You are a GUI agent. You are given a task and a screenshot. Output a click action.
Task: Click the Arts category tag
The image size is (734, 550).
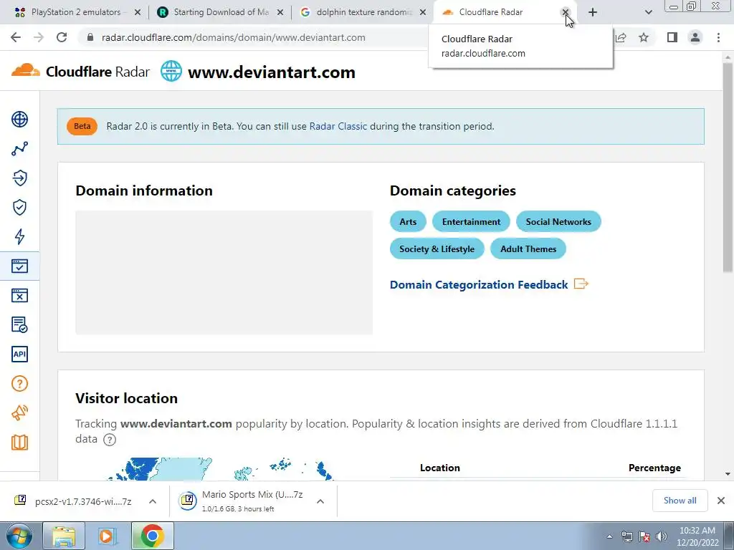(x=408, y=222)
